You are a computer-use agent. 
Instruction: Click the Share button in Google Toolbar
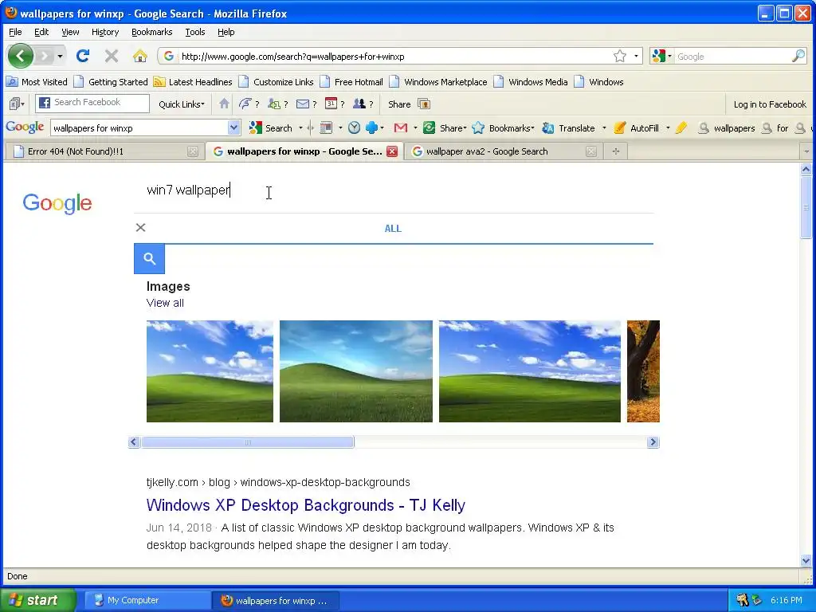point(445,127)
